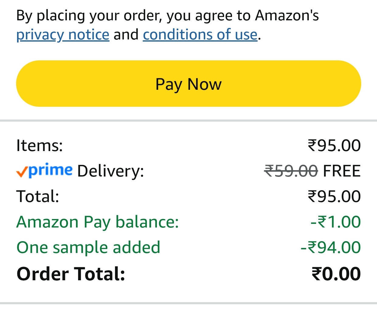This screenshot has width=377, height=310.
Task: Click the Items row ₹95.00 amount
Action: pos(334,145)
